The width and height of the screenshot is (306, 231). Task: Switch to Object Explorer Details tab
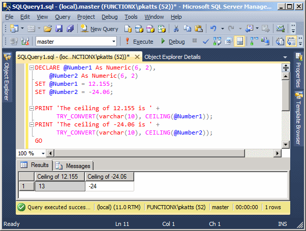[172, 57]
